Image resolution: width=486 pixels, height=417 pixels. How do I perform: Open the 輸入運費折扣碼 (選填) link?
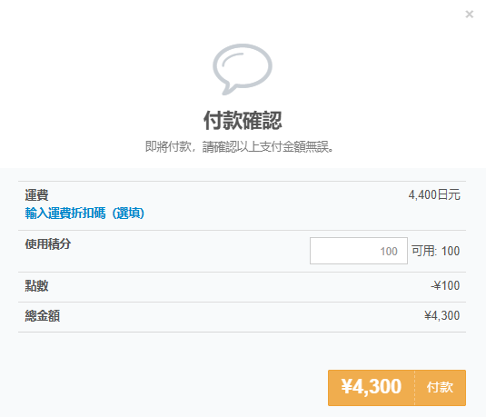click(84, 213)
